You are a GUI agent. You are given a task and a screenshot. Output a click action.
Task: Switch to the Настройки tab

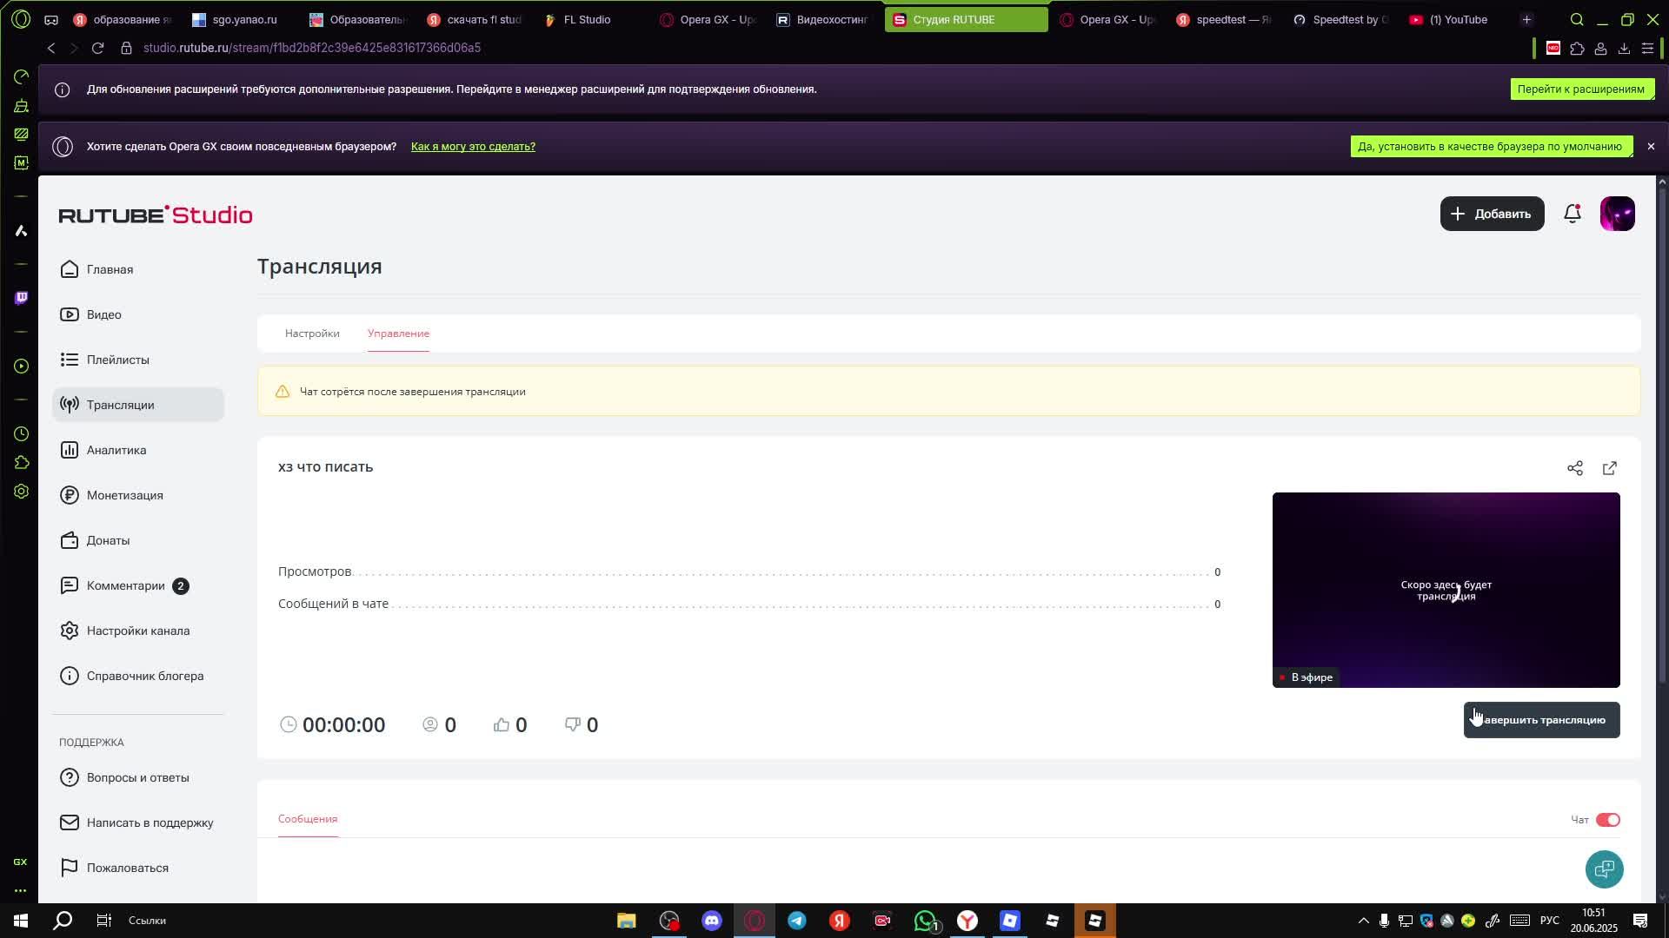click(x=312, y=334)
